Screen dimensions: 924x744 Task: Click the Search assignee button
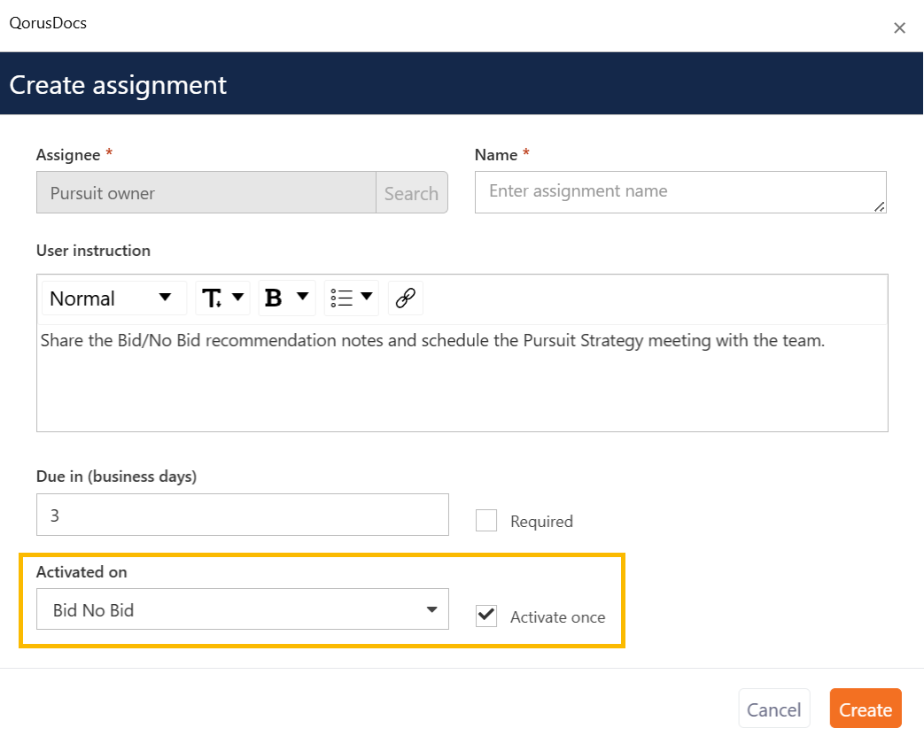pos(411,192)
